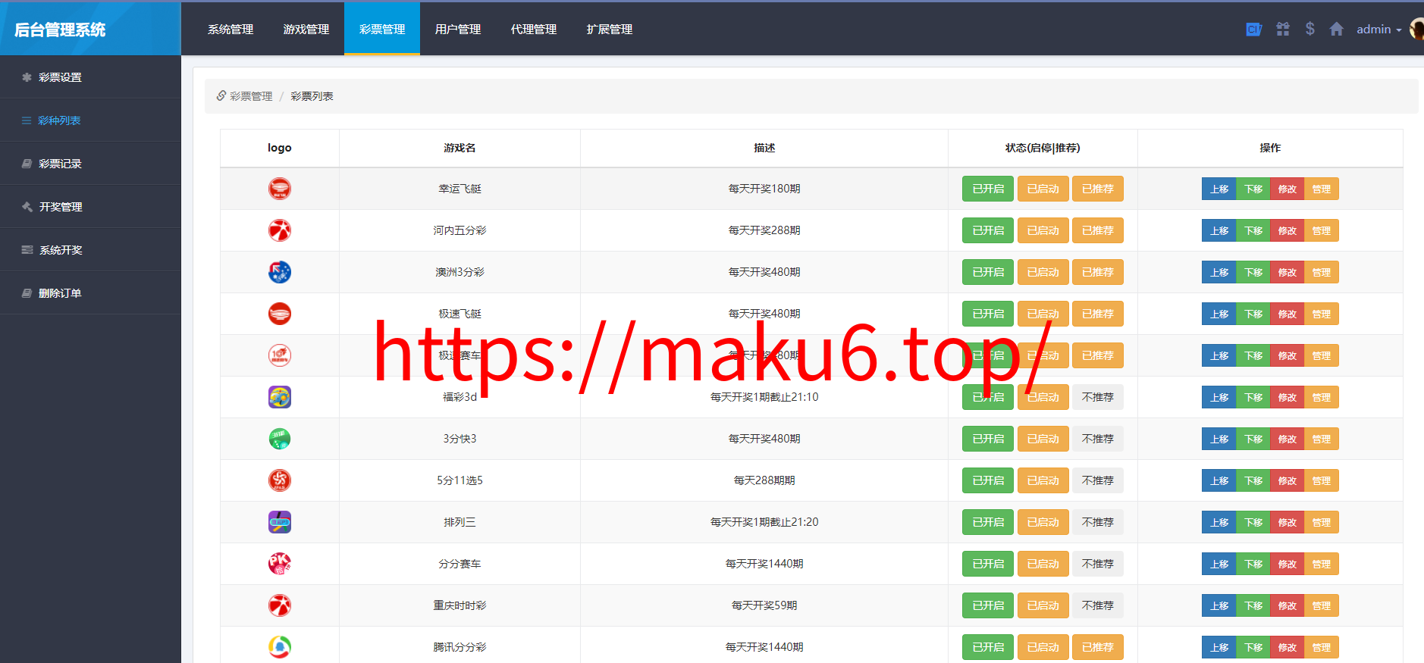Click 下移 for 河内五分彩 row
Screen dimensions: 1424x663
(1253, 230)
